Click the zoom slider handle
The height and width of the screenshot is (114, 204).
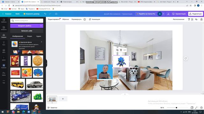click(176, 108)
